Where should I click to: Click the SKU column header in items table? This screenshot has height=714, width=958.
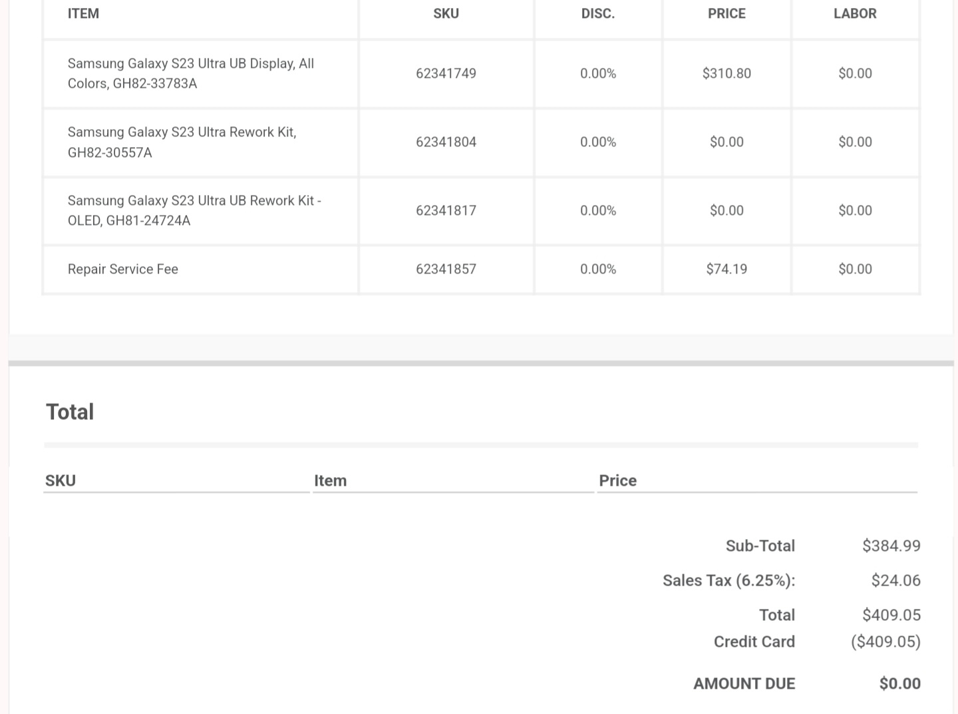(x=446, y=13)
